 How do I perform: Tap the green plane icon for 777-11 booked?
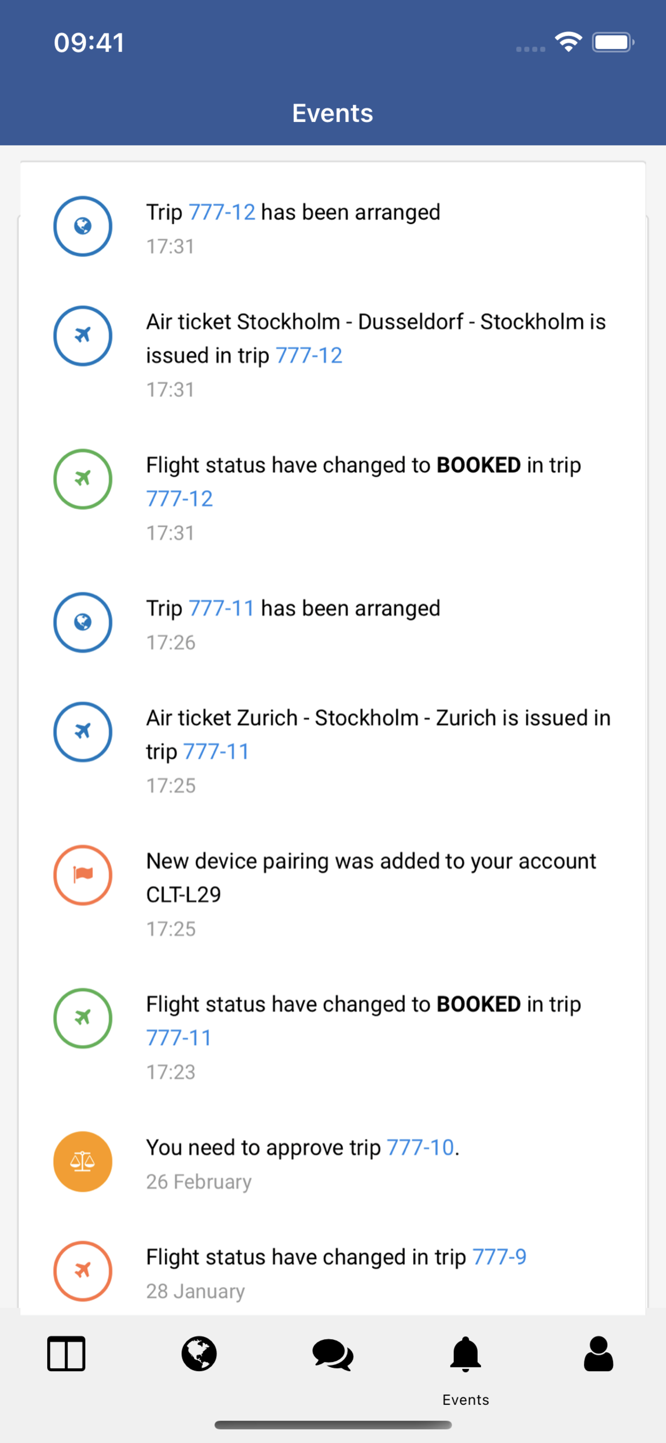coord(83,1018)
